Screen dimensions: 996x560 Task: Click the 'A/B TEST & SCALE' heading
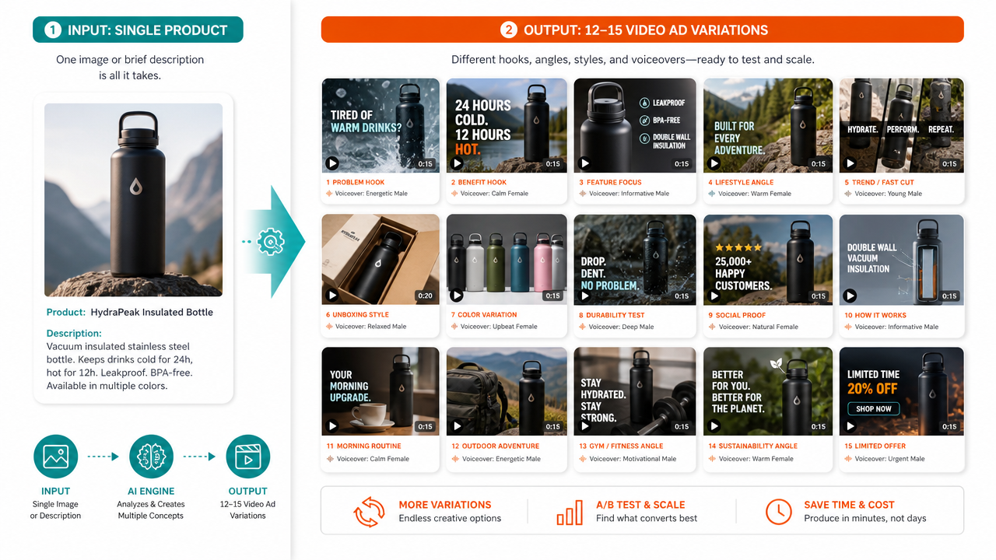pyautogui.click(x=640, y=505)
